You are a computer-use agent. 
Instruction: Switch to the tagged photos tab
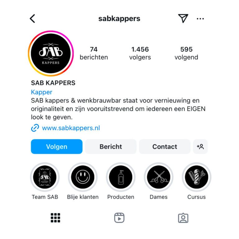(183, 218)
